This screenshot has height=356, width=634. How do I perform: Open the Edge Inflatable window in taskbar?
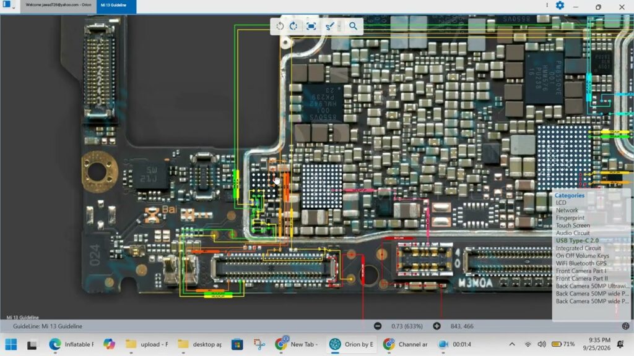[x=71, y=344]
